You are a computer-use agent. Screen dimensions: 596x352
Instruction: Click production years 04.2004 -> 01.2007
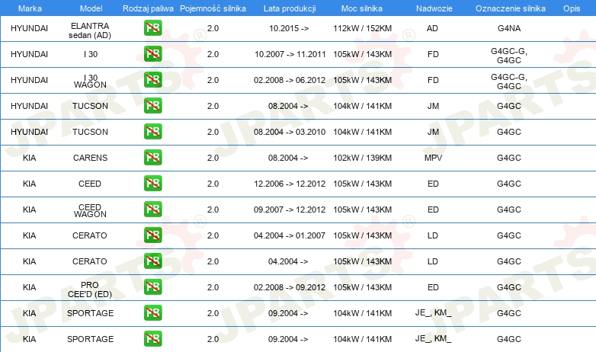click(x=290, y=235)
